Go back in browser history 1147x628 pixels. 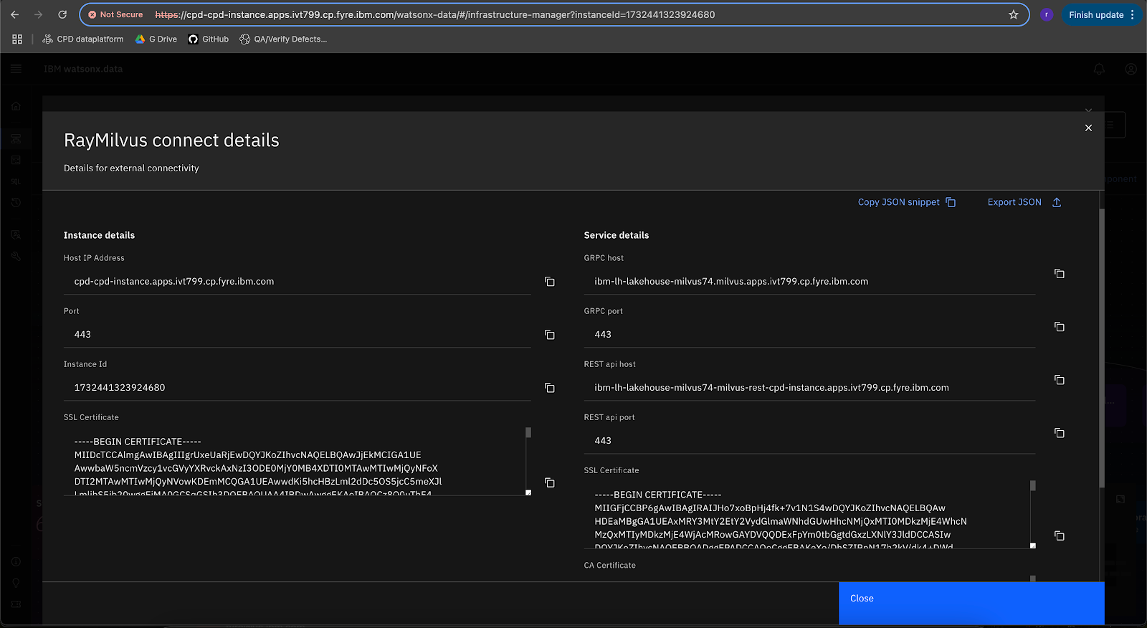pyautogui.click(x=15, y=14)
